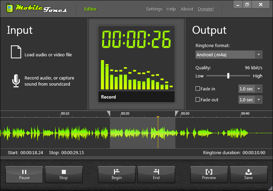Viewport: 273px width, 191px height.
Task: Click the selection start marker on timeline
Action: tap(109, 114)
